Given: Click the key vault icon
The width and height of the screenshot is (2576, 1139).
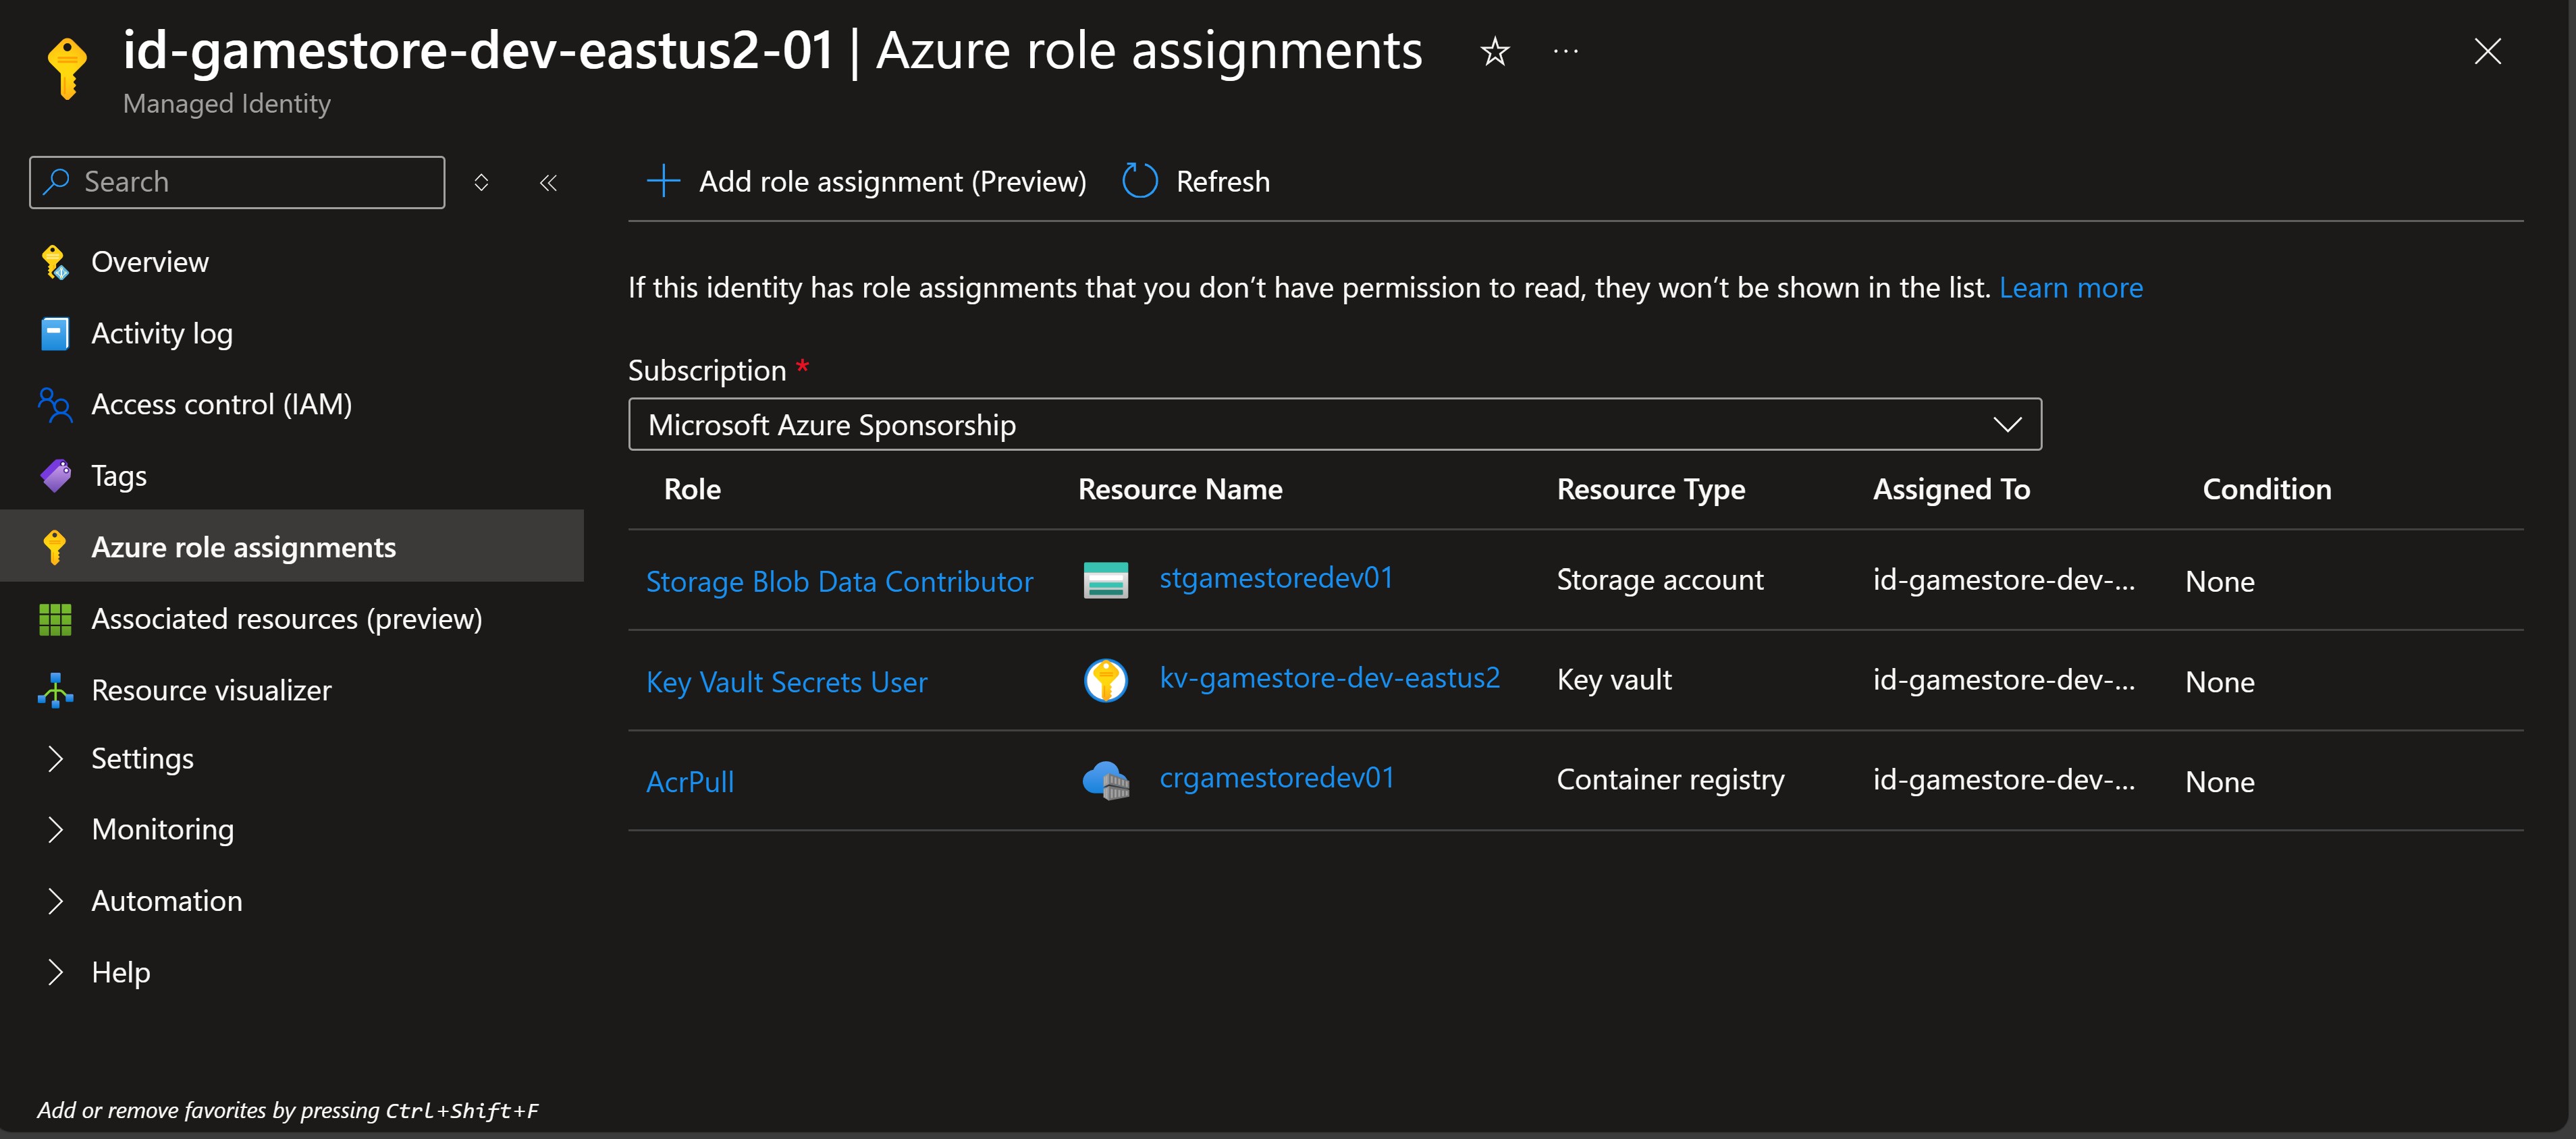Looking at the screenshot, I should (1105, 680).
